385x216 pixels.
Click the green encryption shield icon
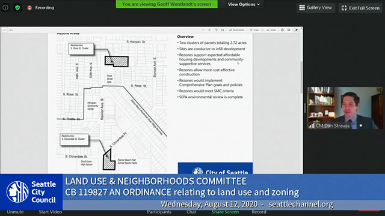pyautogui.click(x=17, y=8)
